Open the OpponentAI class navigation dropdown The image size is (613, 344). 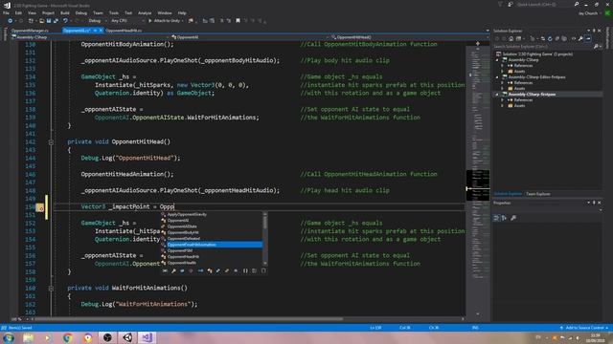point(250,37)
